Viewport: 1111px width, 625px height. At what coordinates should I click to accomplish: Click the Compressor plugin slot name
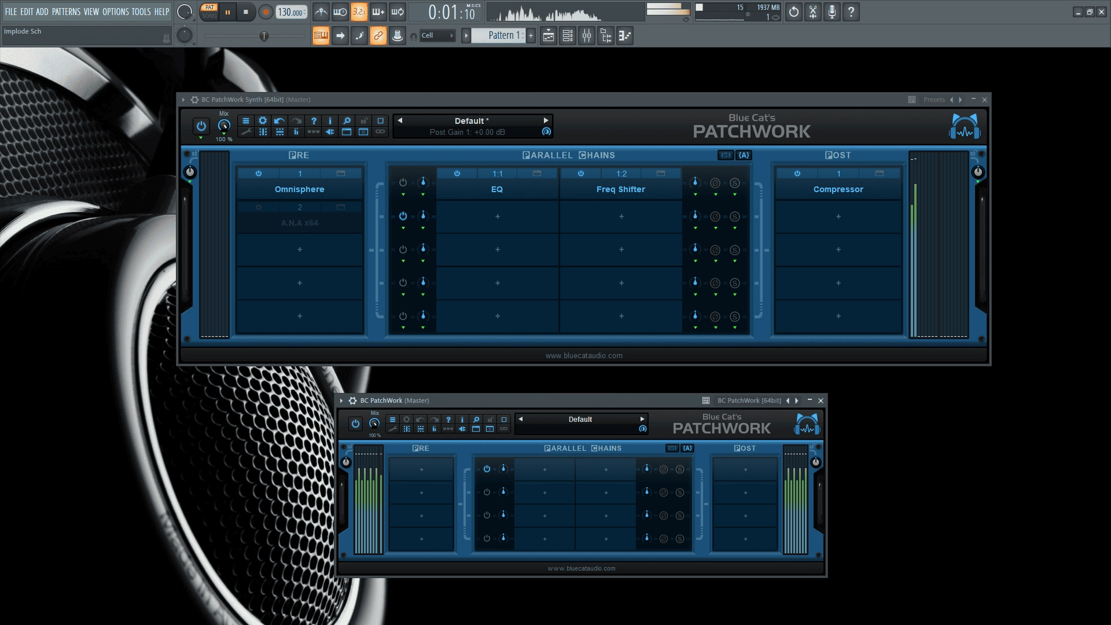click(838, 189)
